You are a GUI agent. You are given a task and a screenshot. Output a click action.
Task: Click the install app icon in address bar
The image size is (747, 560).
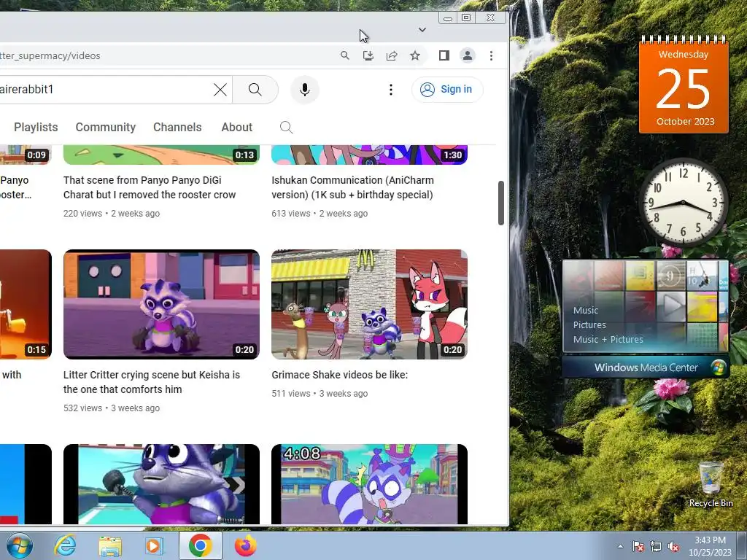368,55
